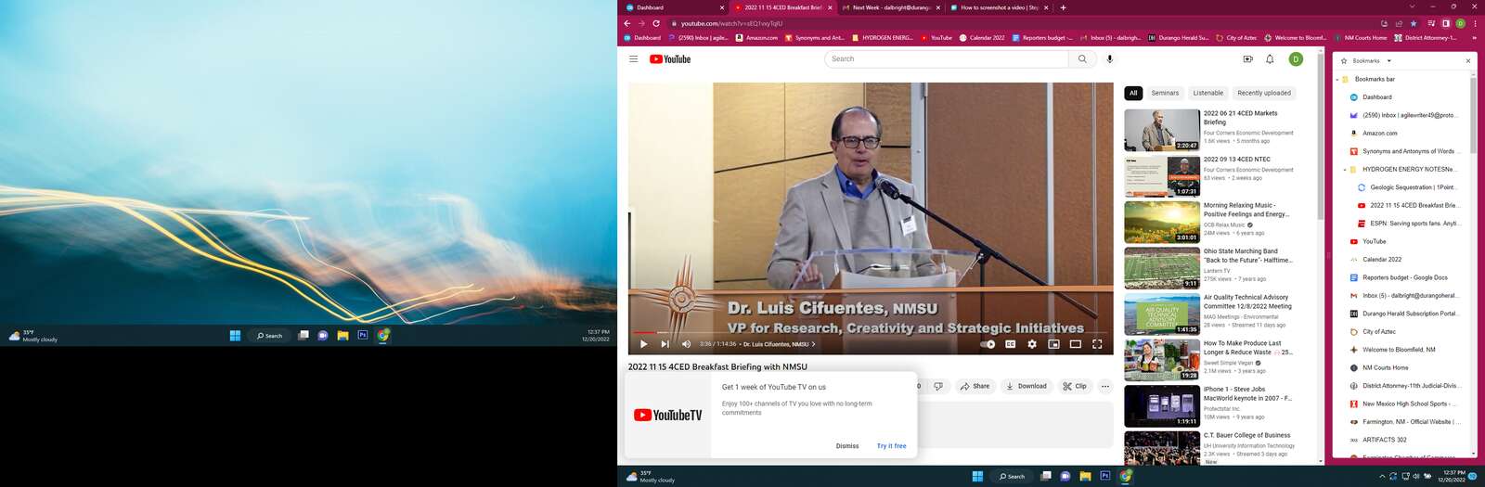This screenshot has width=1485, height=487.
Task: Click the Share button under the video
Action: tap(975, 386)
